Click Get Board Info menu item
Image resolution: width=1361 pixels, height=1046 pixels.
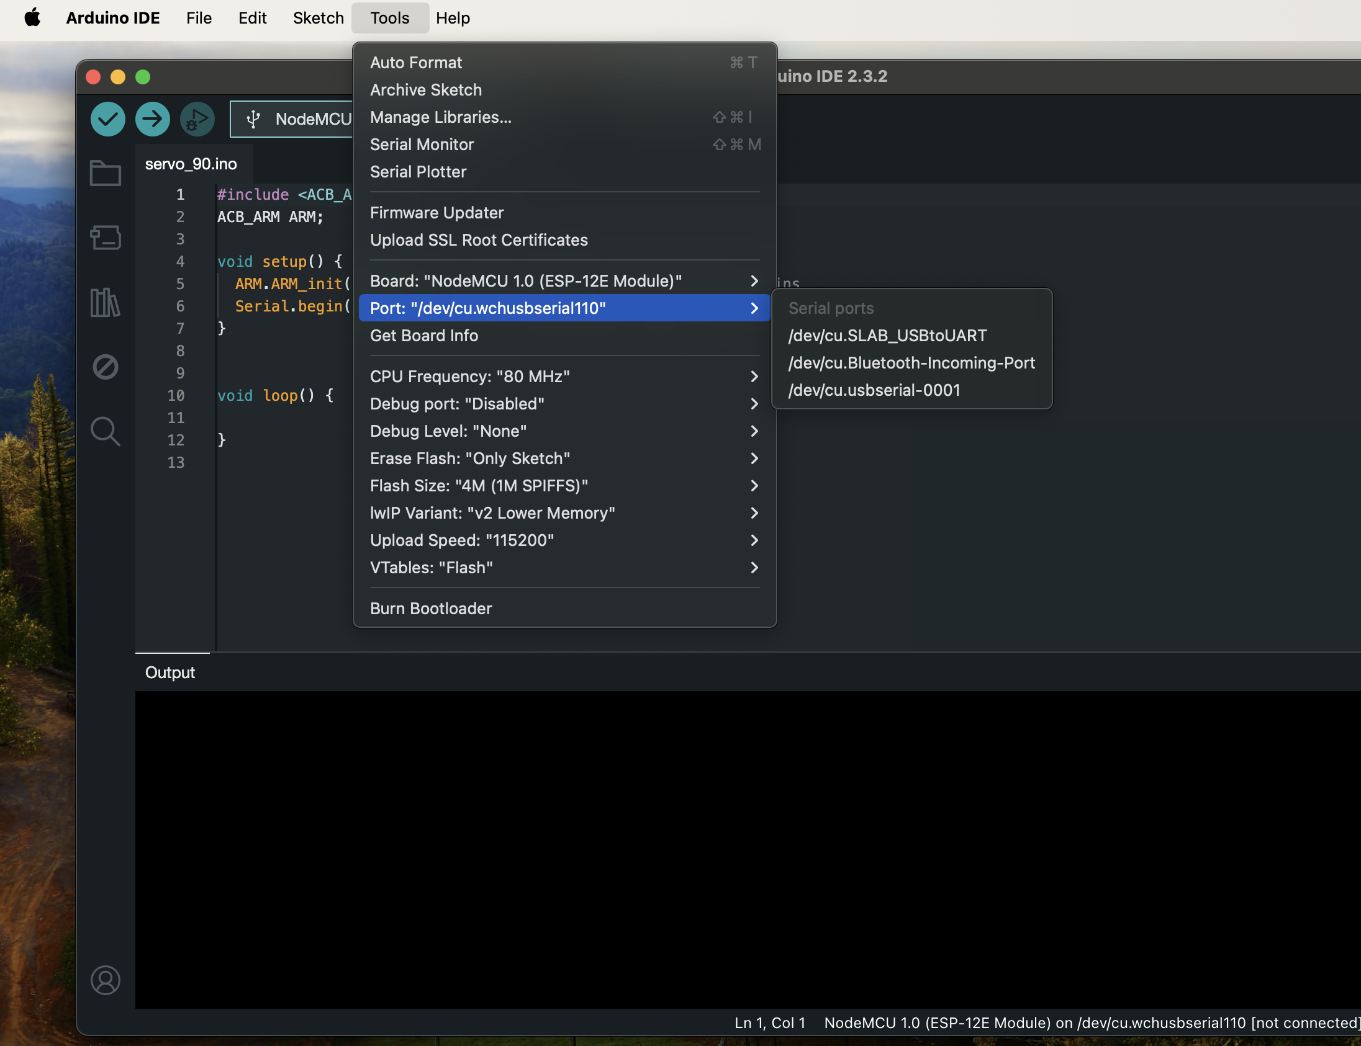tap(564, 336)
